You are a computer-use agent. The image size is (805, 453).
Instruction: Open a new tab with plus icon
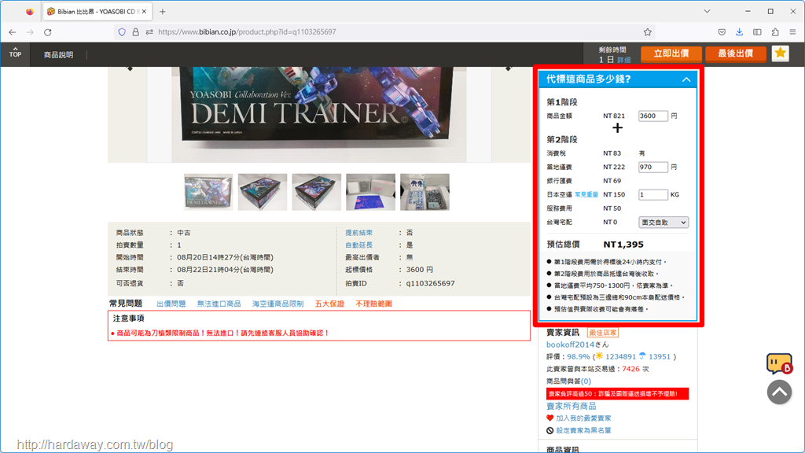click(x=162, y=11)
